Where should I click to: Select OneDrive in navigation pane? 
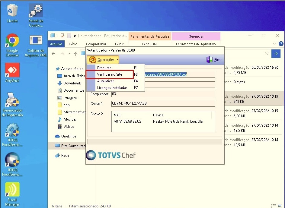(66, 136)
